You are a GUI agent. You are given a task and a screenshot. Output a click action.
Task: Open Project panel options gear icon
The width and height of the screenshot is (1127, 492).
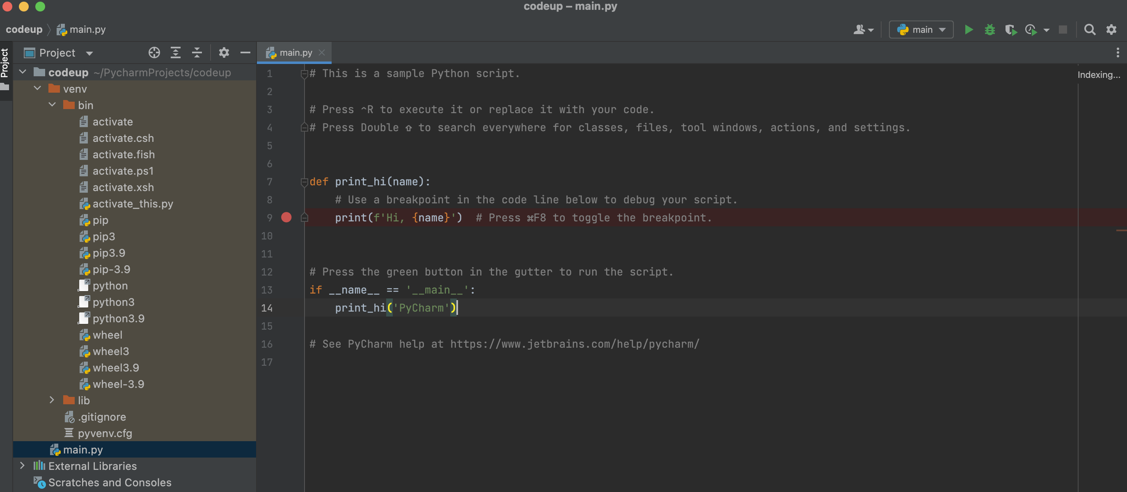click(x=224, y=53)
